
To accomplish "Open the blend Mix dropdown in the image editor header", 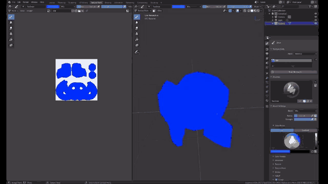I will (68, 7).
